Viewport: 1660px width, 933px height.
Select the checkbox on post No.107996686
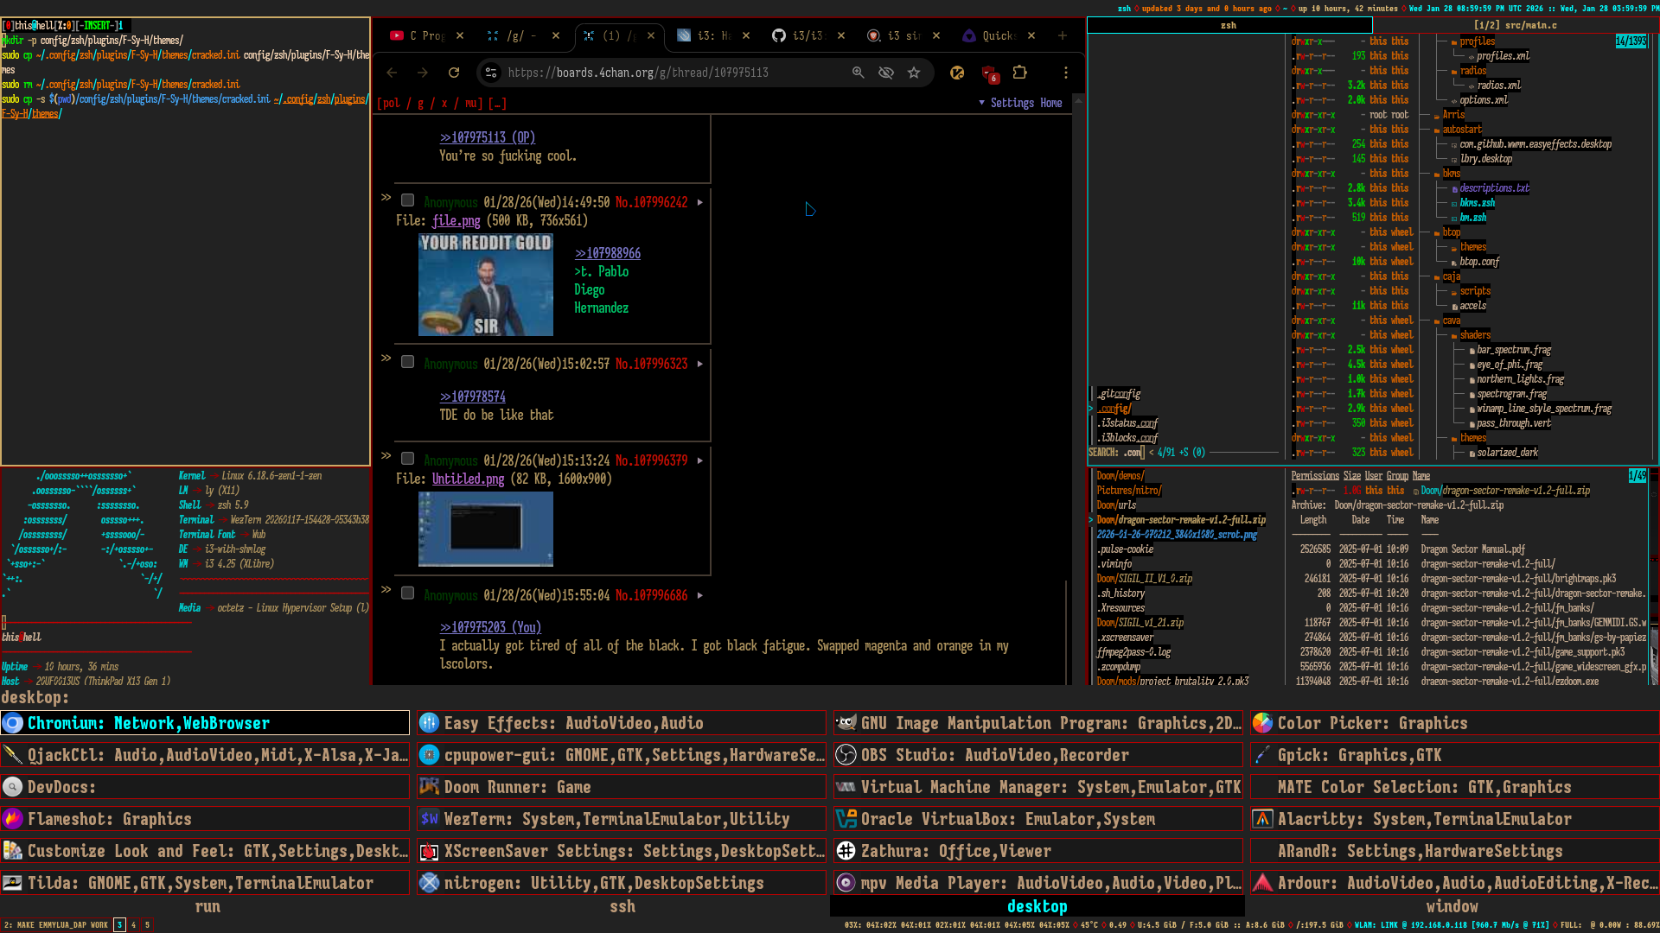click(x=408, y=593)
